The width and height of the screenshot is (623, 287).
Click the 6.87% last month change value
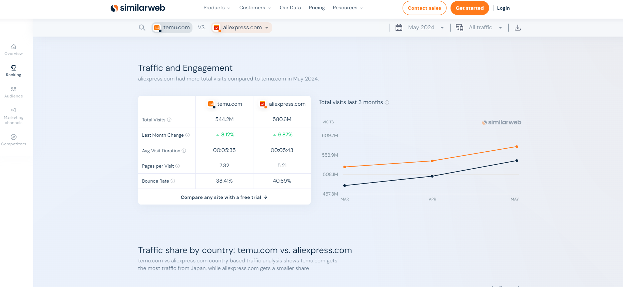pyautogui.click(x=283, y=135)
